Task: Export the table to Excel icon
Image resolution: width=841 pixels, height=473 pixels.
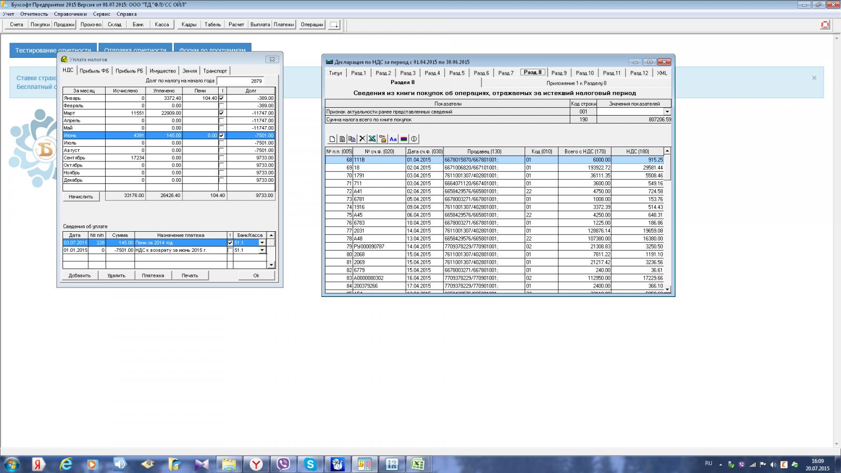Action: pyautogui.click(x=372, y=139)
